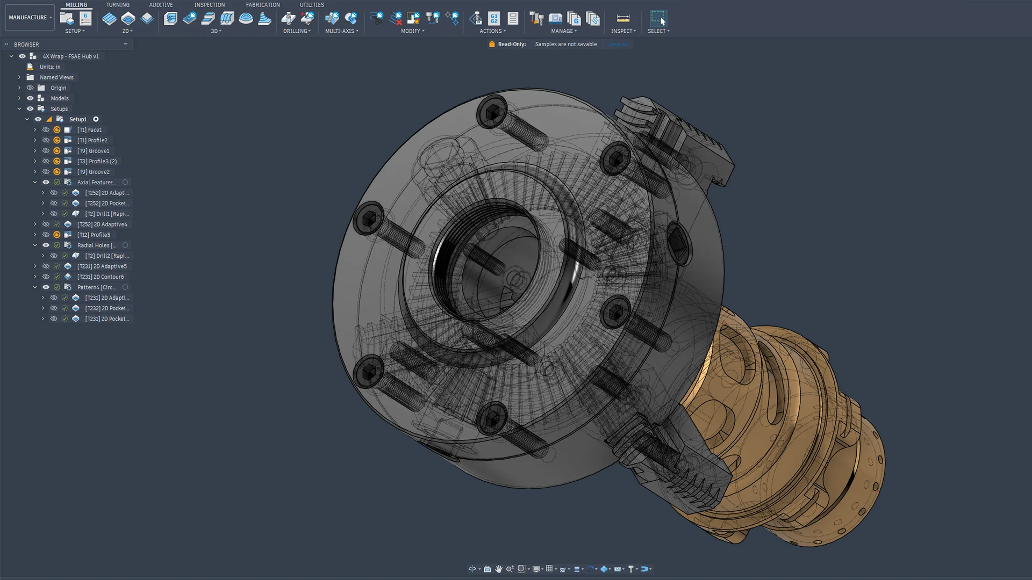1032x580 pixels.
Task: Select the Multi-Axis Rotary icon
Action: click(x=351, y=18)
